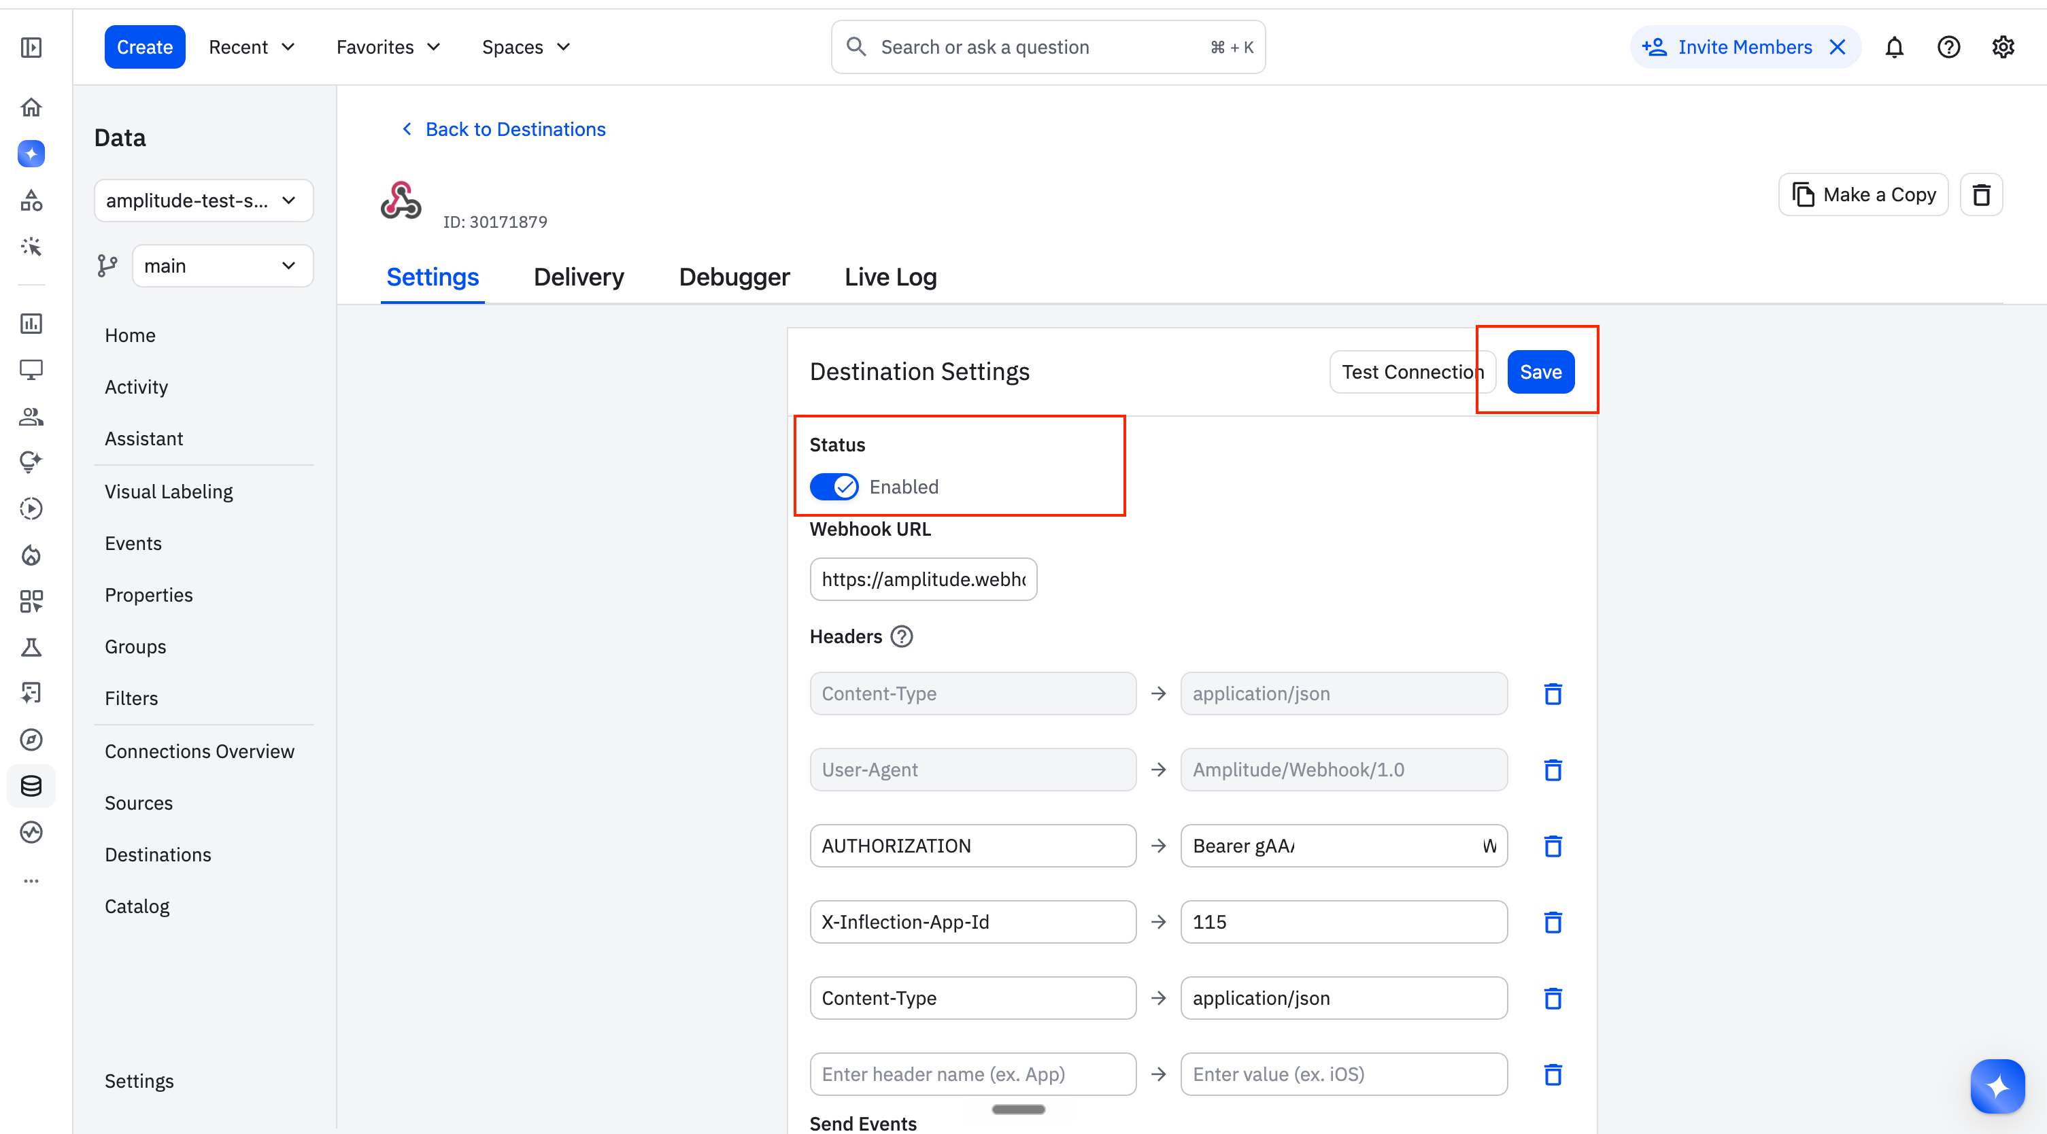2047x1134 pixels.
Task: Open the compass icon in left rail
Action: pyautogui.click(x=31, y=740)
